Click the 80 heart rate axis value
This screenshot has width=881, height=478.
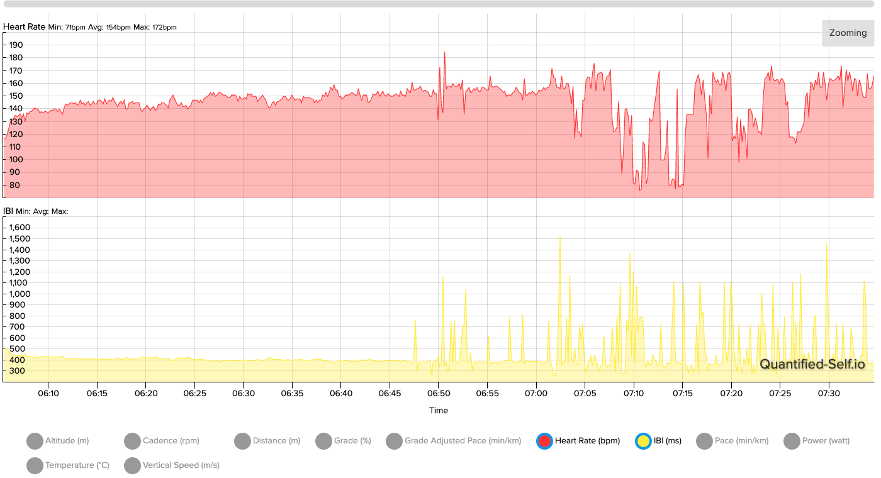[13, 185]
